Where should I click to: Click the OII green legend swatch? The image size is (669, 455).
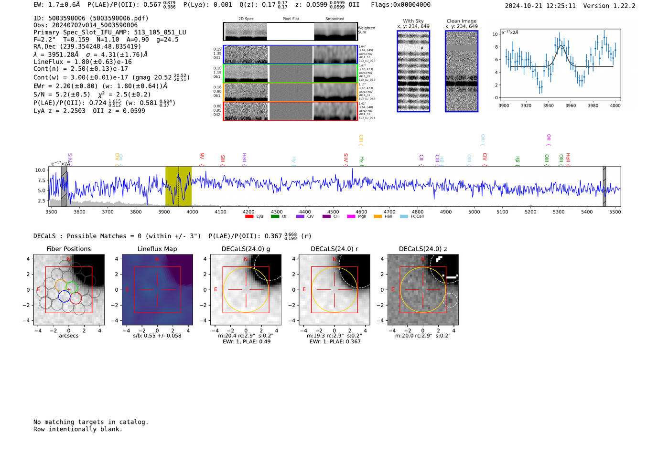click(275, 217)
